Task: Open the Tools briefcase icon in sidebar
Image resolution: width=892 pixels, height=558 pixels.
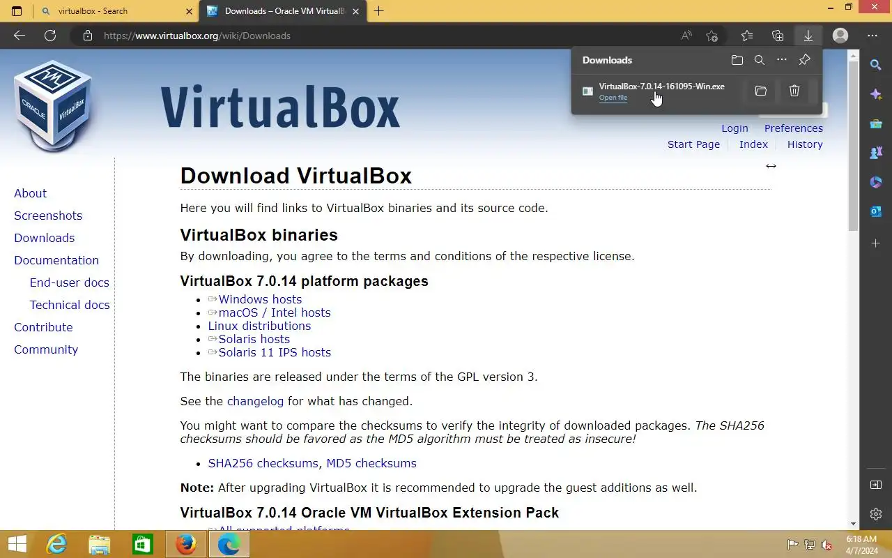Action: coord(876,123)
